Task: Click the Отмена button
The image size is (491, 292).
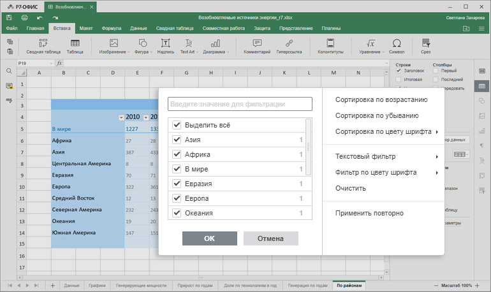Action: 270,238
